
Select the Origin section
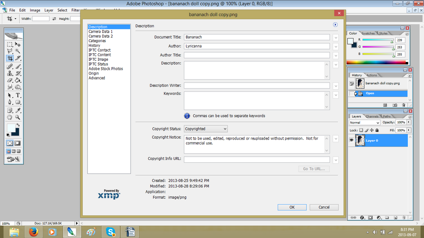coord(94,74)
